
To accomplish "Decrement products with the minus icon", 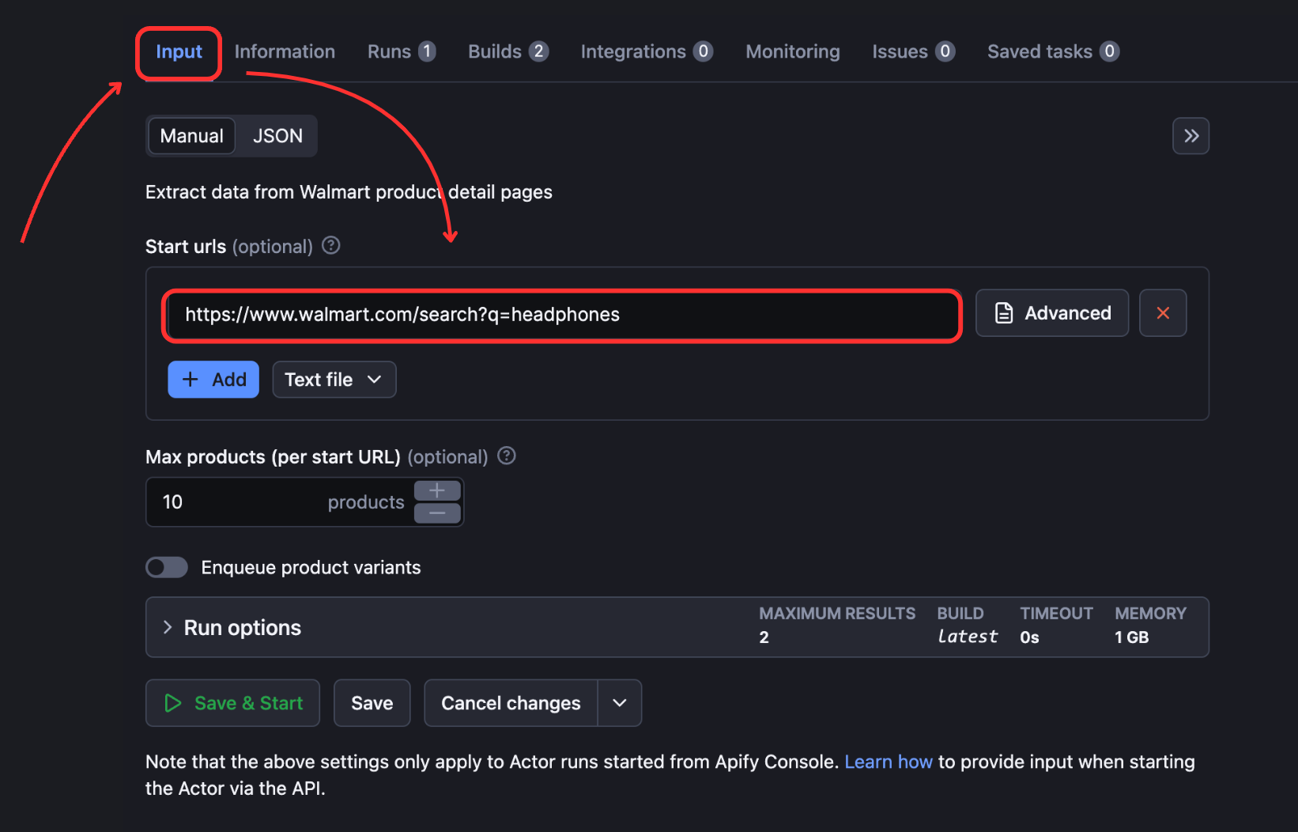I will [x=436, y=514].
